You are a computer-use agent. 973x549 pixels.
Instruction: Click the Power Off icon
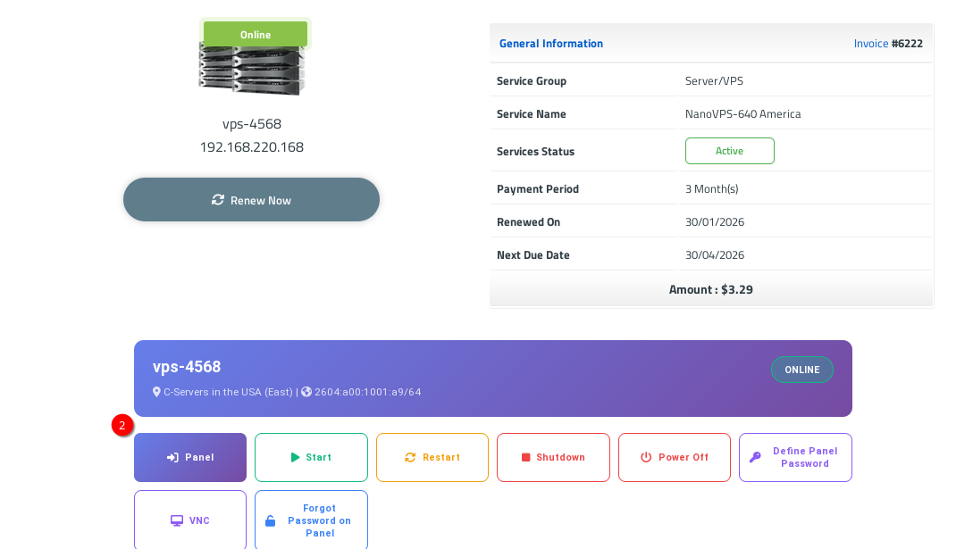[646, 458]
